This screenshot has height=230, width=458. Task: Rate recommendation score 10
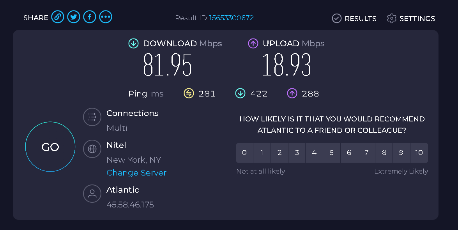pos(419,153)
